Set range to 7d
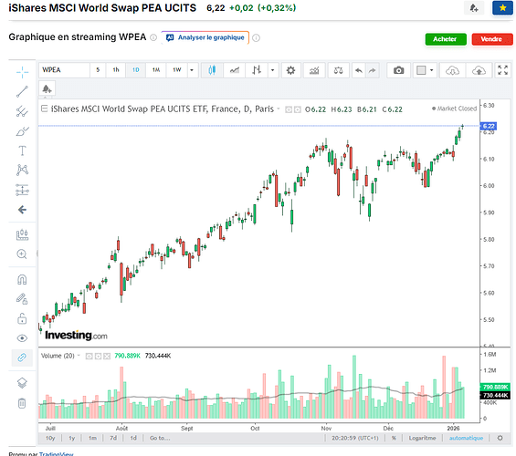This screenshot has width=516, height=456. click(x=113, y=438)
